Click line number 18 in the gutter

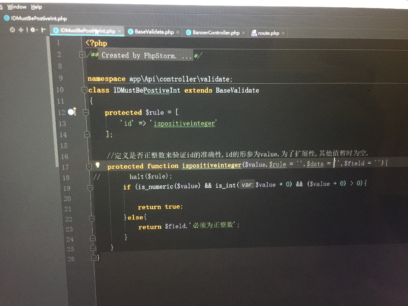pyautogui.click(x=66, y=178)
